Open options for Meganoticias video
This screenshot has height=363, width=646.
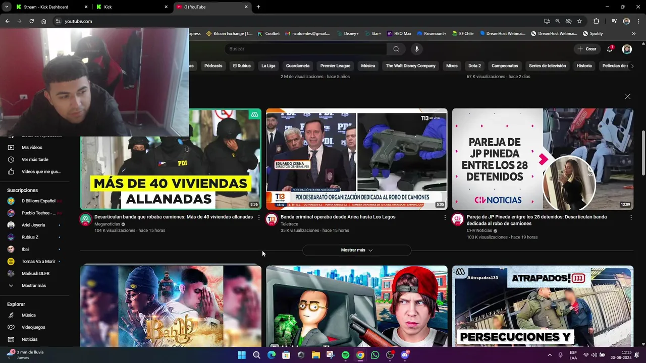pos(259,217)
